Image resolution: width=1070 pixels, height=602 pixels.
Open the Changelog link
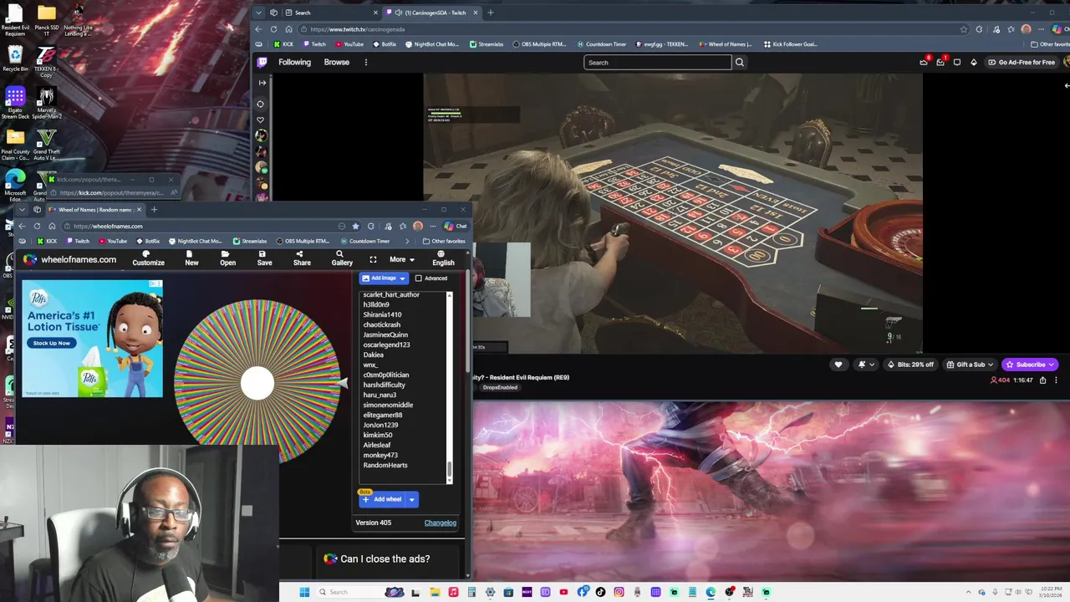[x=441, y=523]
